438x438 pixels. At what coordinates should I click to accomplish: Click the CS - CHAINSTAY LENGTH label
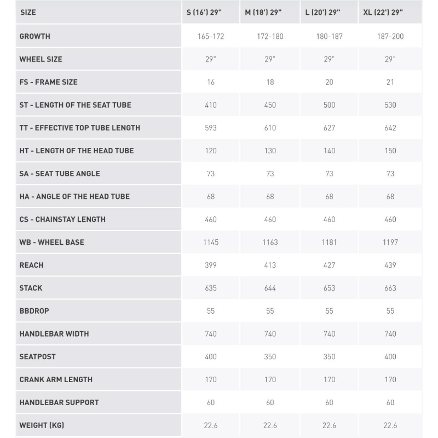(62, 220)
